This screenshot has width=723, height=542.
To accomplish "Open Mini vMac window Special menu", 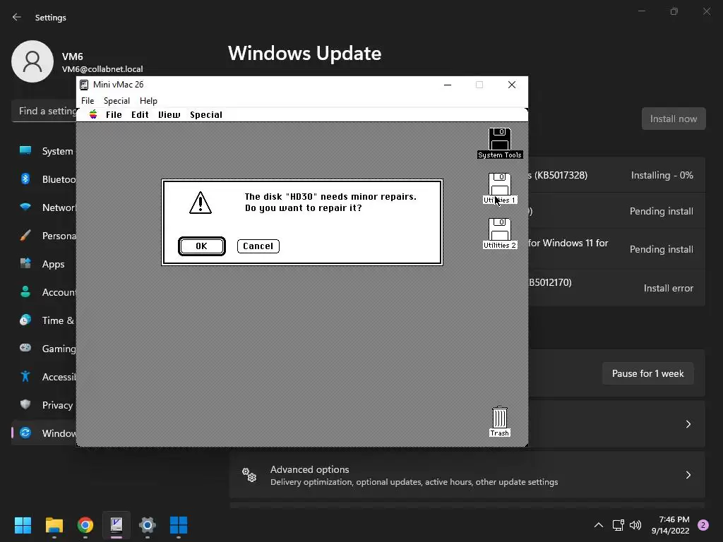I will [x=116, y=100].
